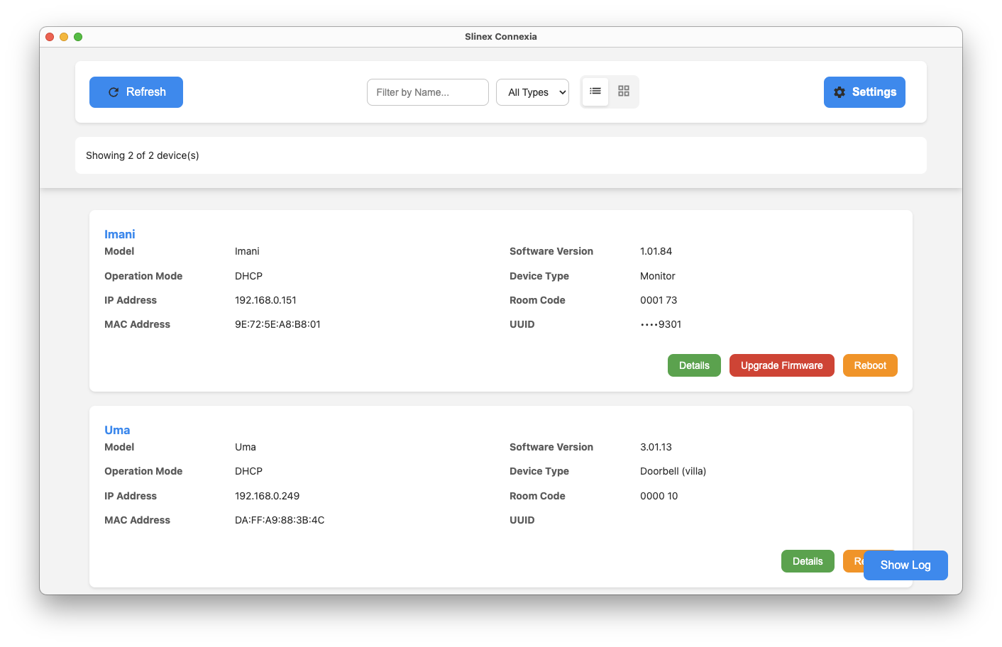Click room code 0001 73

(x=659, y=300)
